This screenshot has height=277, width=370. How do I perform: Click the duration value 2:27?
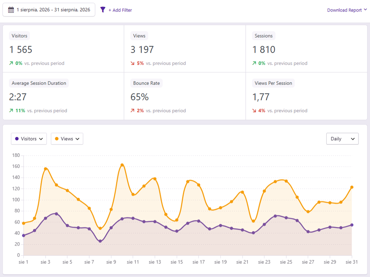(18, 97)
